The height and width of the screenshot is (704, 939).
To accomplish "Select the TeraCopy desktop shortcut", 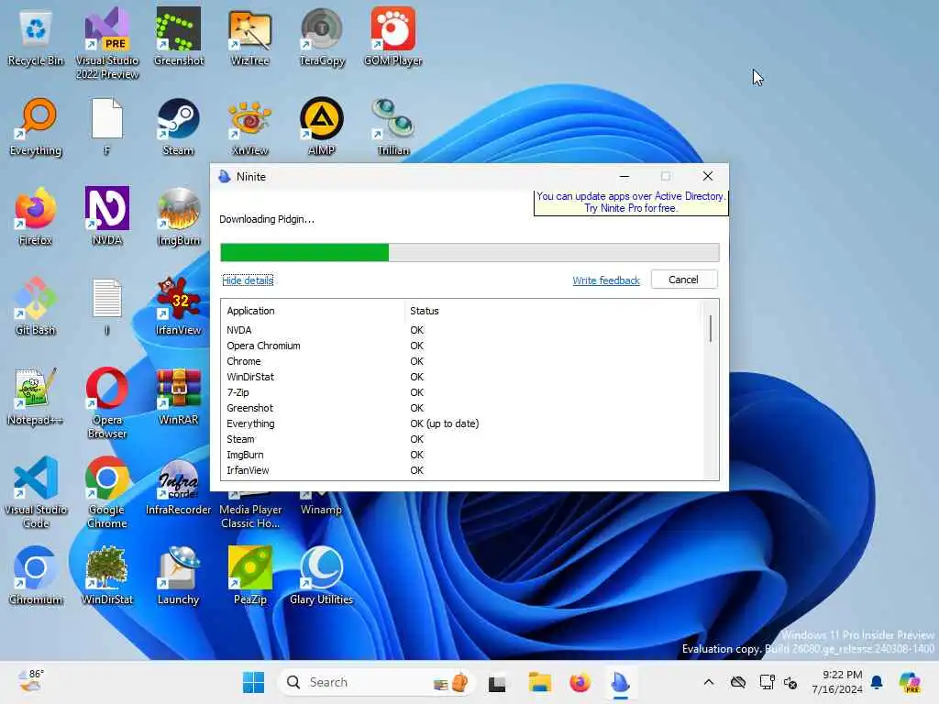I will (x=322, y=37).
